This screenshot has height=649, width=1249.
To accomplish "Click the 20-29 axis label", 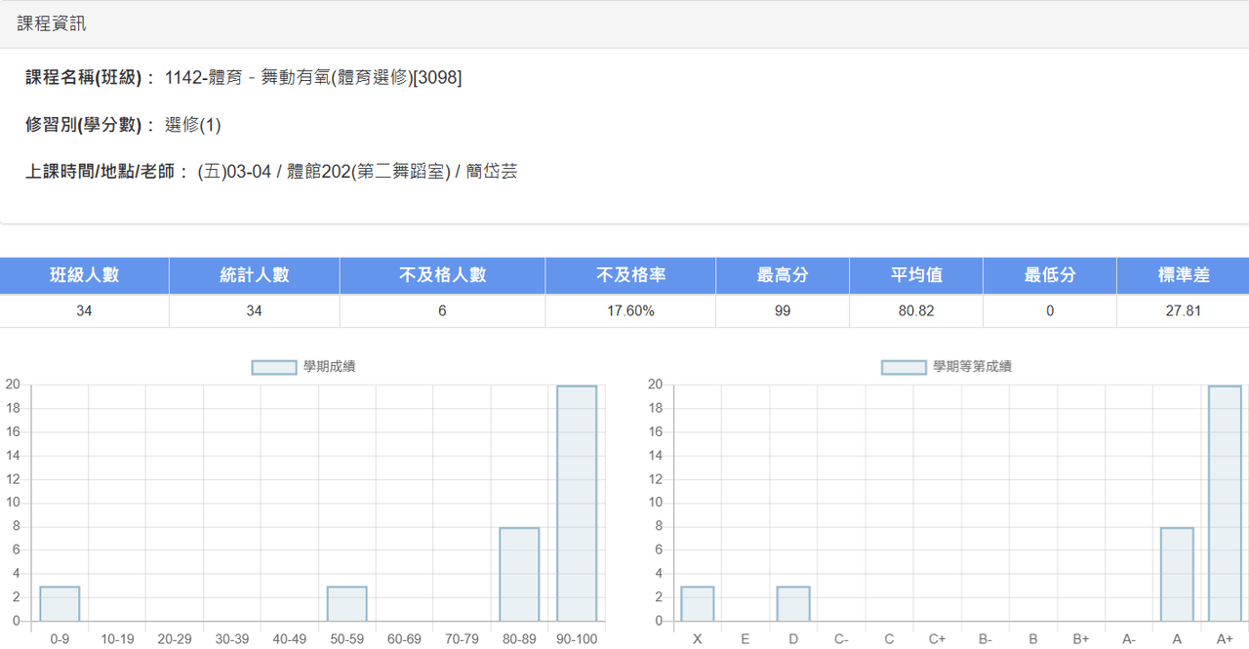I will point(175,639).
